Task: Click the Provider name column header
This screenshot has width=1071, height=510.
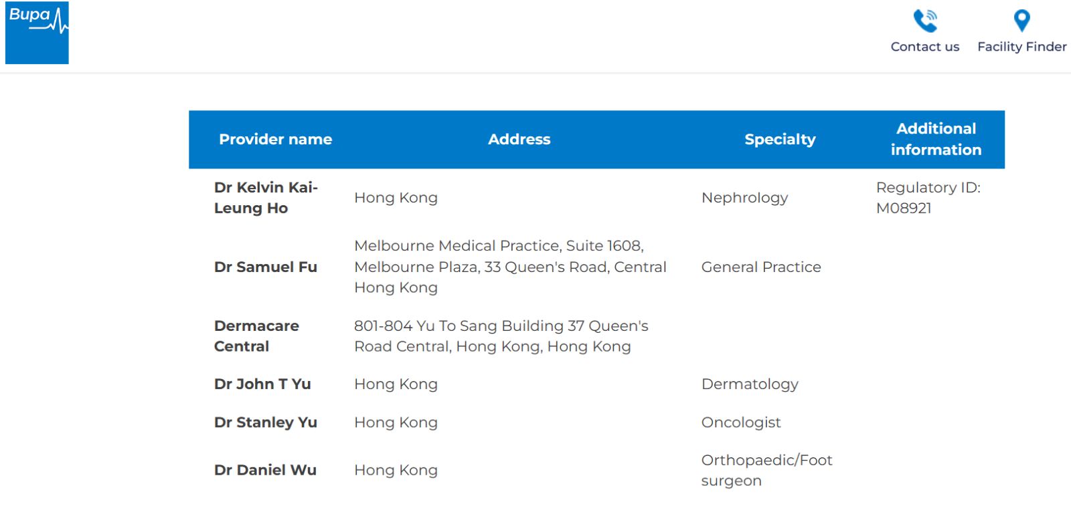Action: [275, 139]
